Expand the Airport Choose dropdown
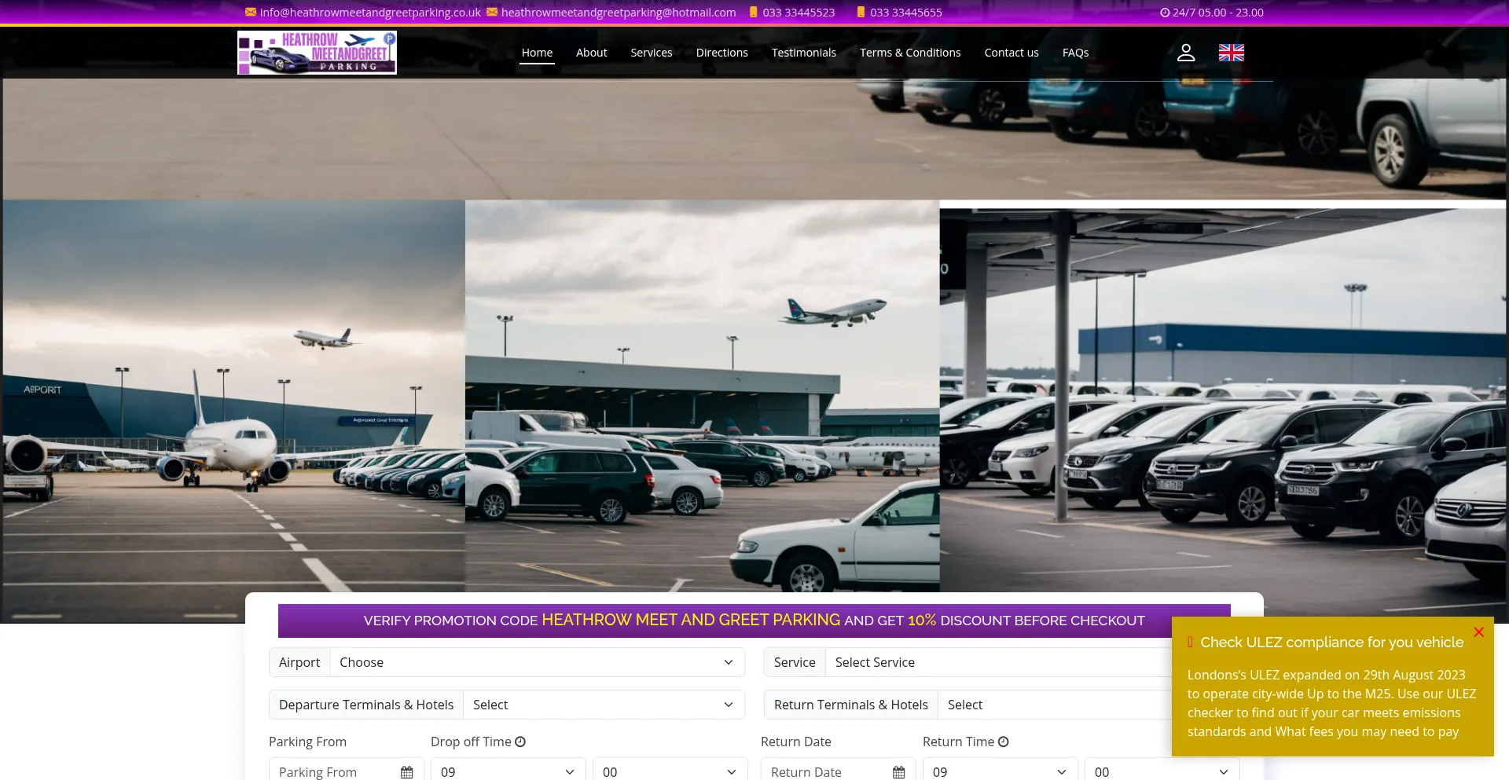Image resolution: width=1509 pixels, height=780 pixels. pyautogui.click(x=537, y=662)
